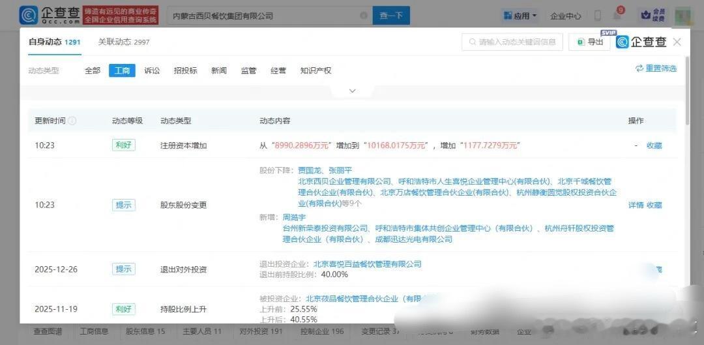Image resolution: width=704 pixels, height=345 pixels.
Task: Open 北京莜品餐饮管理合伙企业 link
Action: click(x=365, y=299)
